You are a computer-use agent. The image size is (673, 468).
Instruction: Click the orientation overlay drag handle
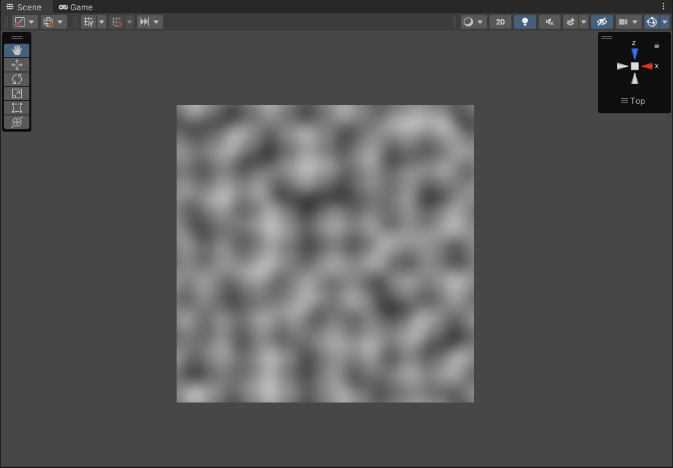607,38
